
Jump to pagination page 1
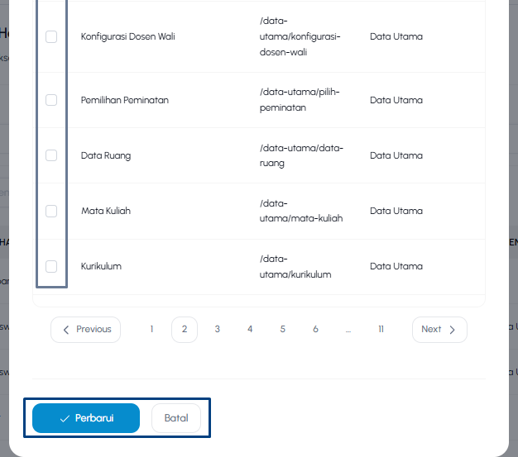[x=151, y=329]
